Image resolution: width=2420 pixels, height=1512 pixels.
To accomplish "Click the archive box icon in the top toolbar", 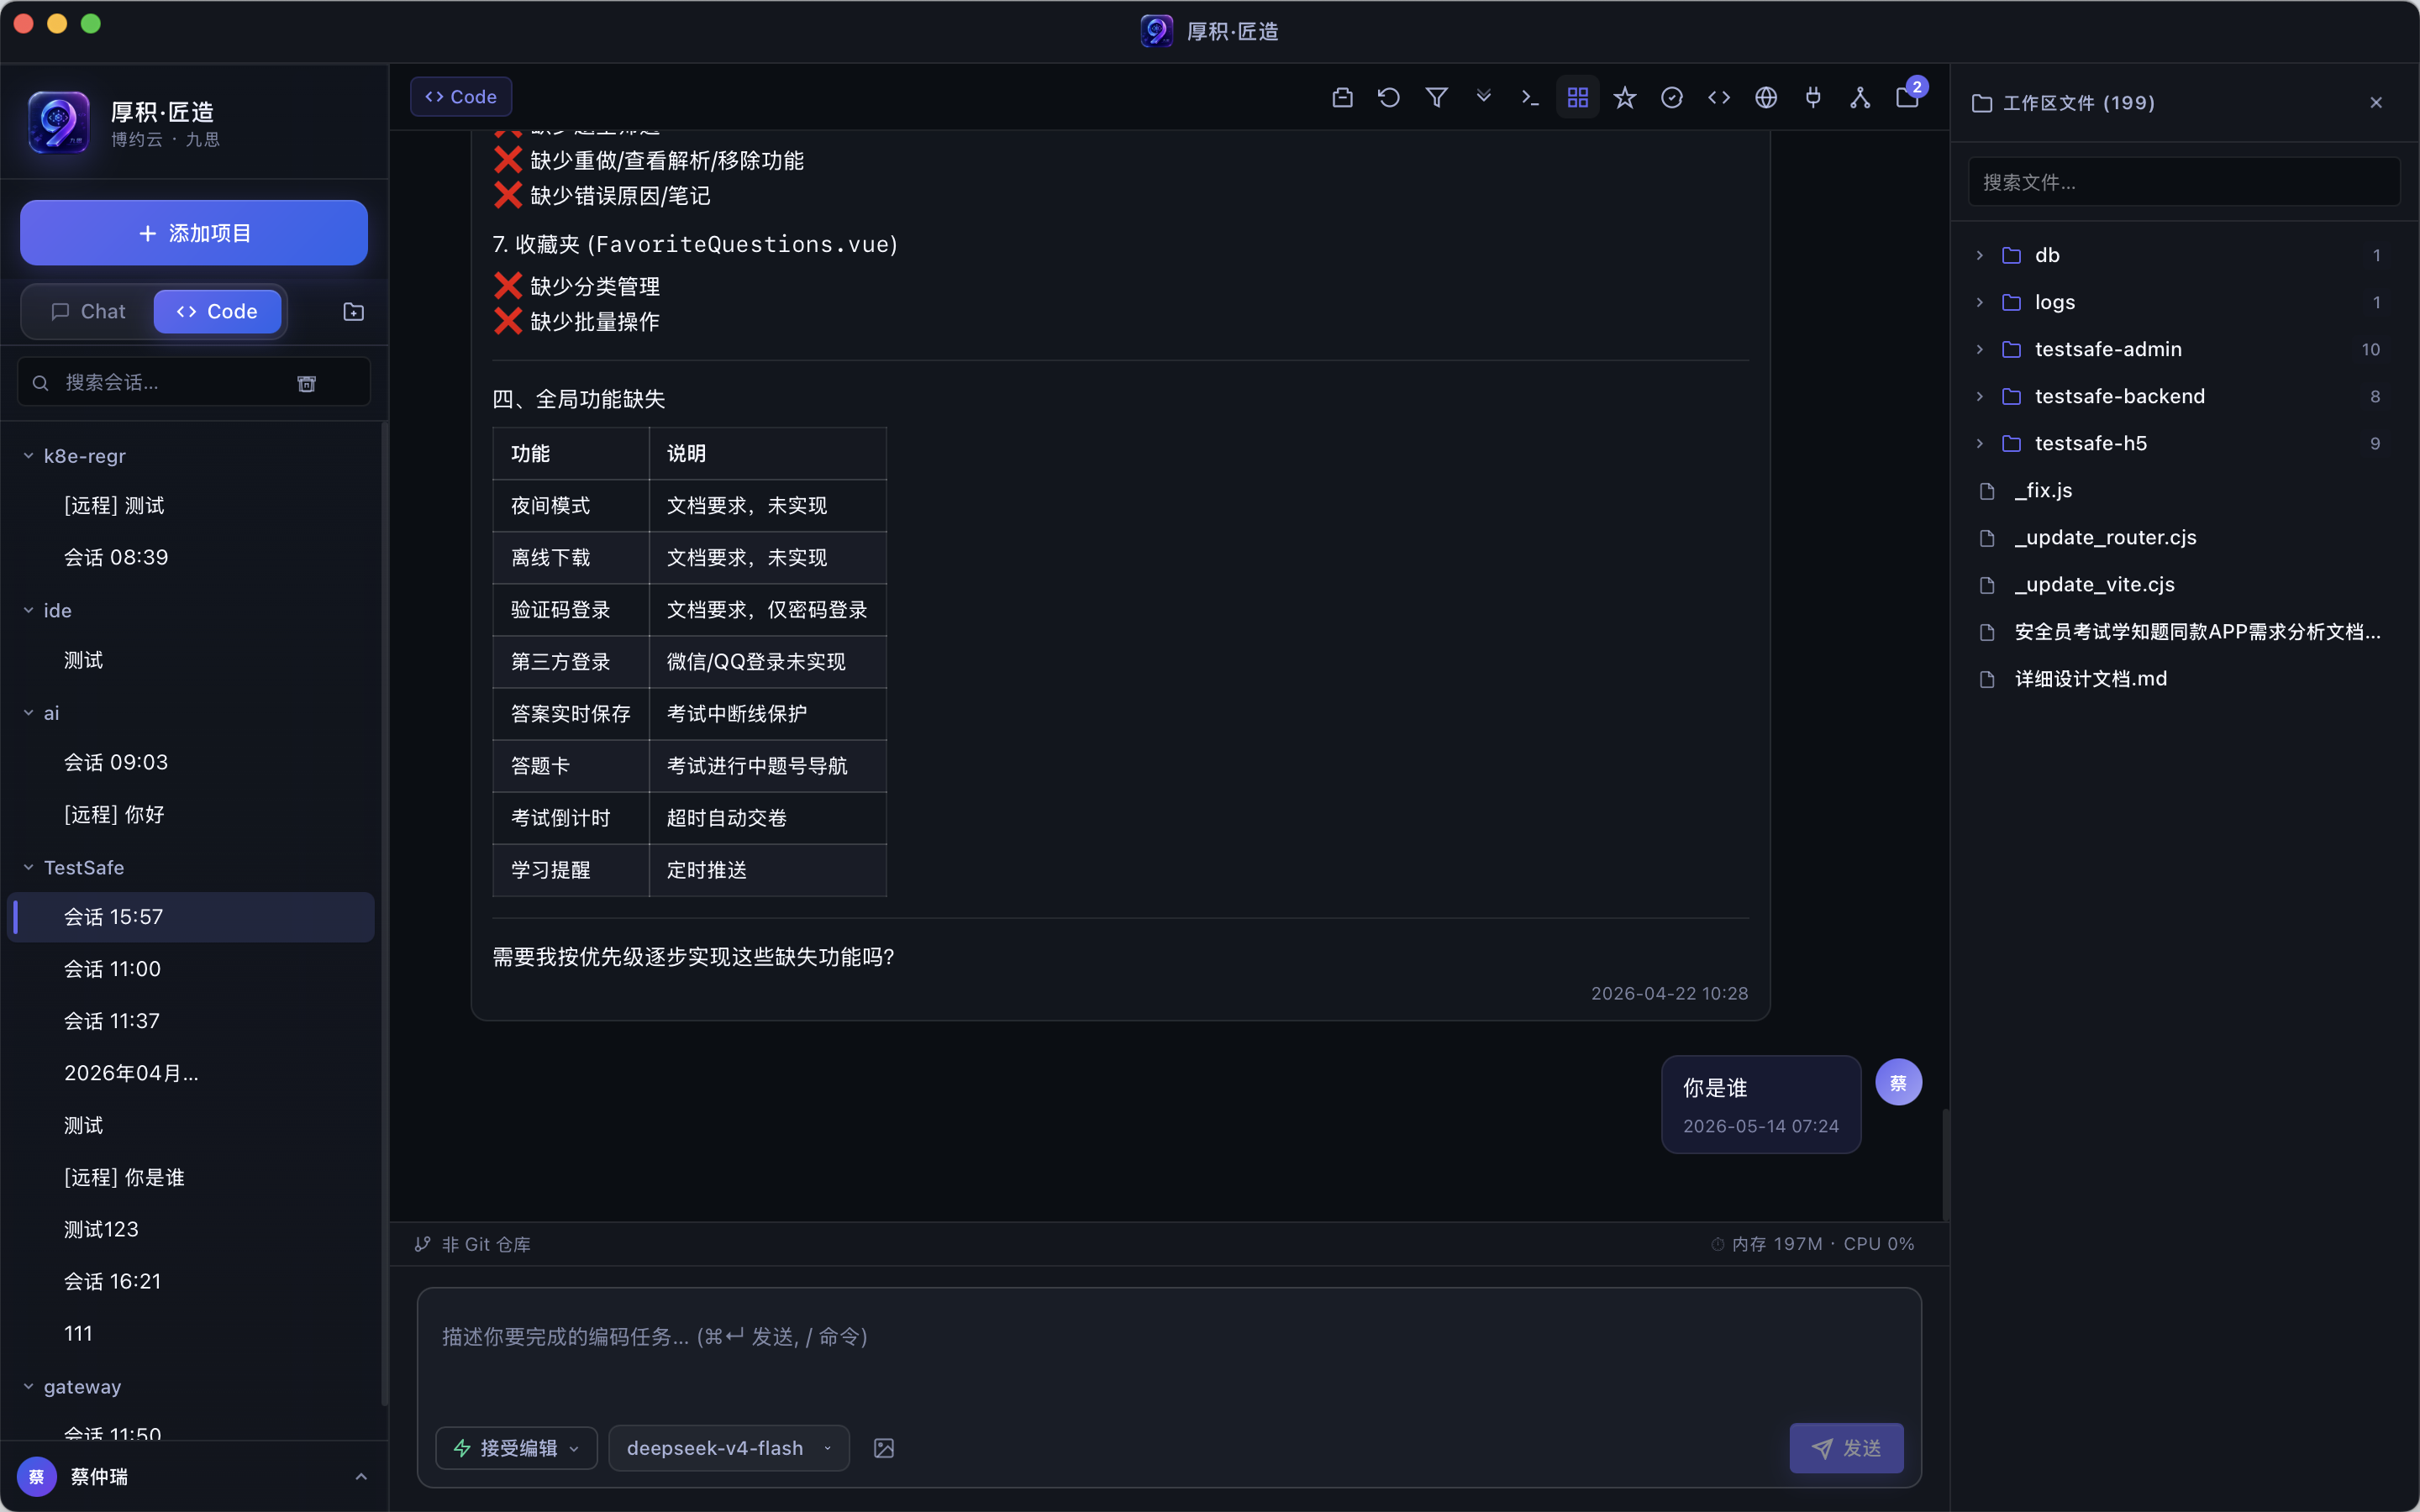I will pos(1342,97).
